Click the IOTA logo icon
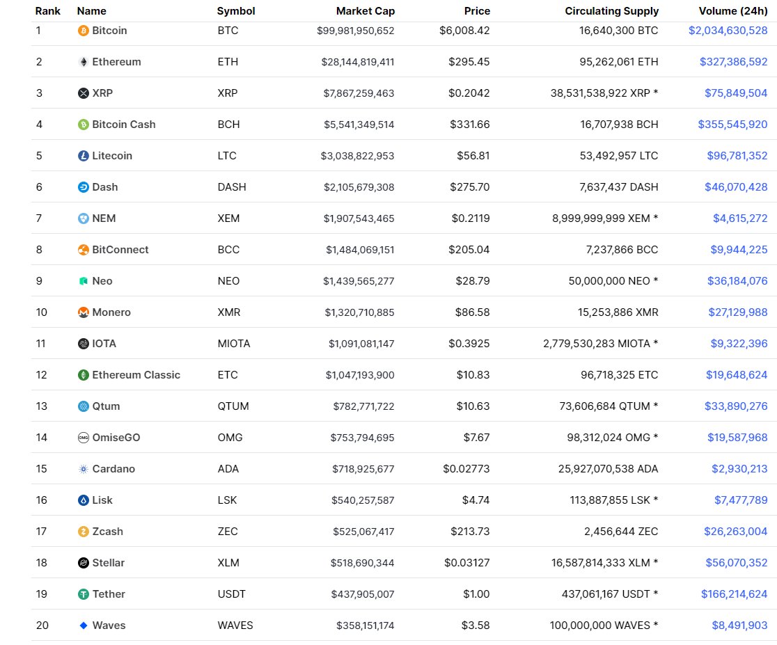This screenshot has height=645, width=777. pyautogui.click(x=84, y=344)
